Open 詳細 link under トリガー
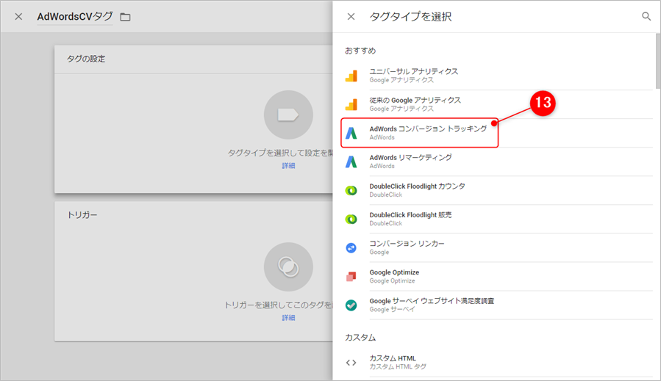Image resolution: width=661 pixels, height=381 pixels. click(x=288, y=317)
